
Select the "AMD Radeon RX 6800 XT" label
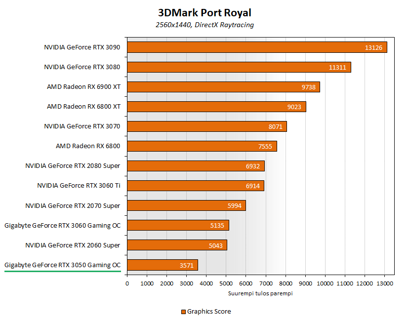point(83,107)
